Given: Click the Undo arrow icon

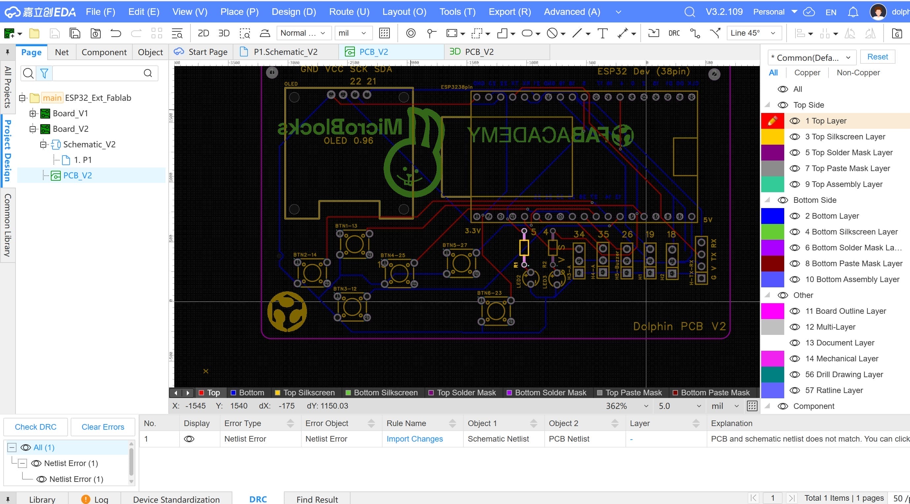Looking at the screenshot, I should coord(116,33).
